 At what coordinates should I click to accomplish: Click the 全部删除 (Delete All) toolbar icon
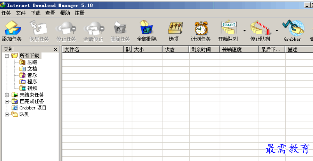[147, 28]
